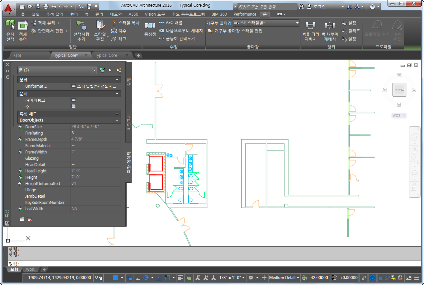Click the 중심점 (center point) icon

[150, 26]
